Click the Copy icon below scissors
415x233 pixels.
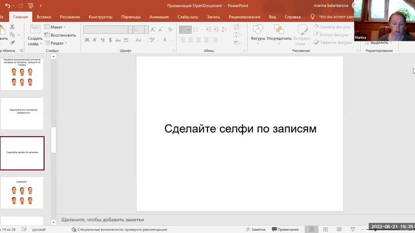(12, 34)
